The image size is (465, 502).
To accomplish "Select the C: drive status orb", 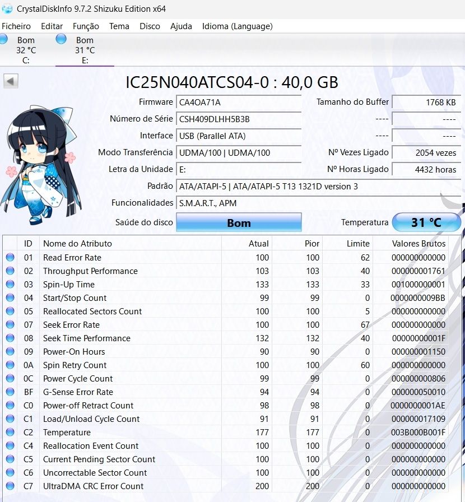I will (x=4, y=39).
